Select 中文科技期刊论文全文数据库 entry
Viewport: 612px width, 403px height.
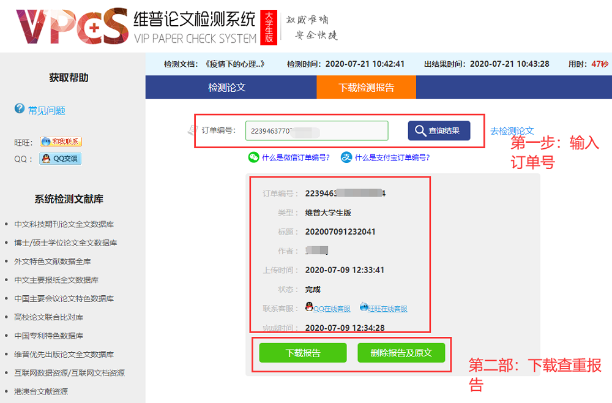pos(64,224)
